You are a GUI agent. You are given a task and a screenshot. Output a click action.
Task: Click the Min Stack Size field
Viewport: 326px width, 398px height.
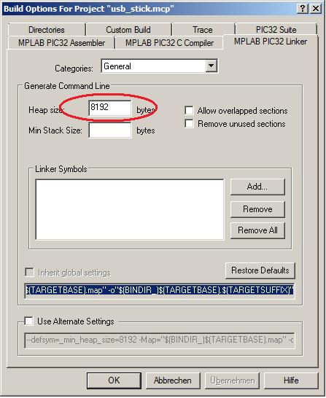110,130
